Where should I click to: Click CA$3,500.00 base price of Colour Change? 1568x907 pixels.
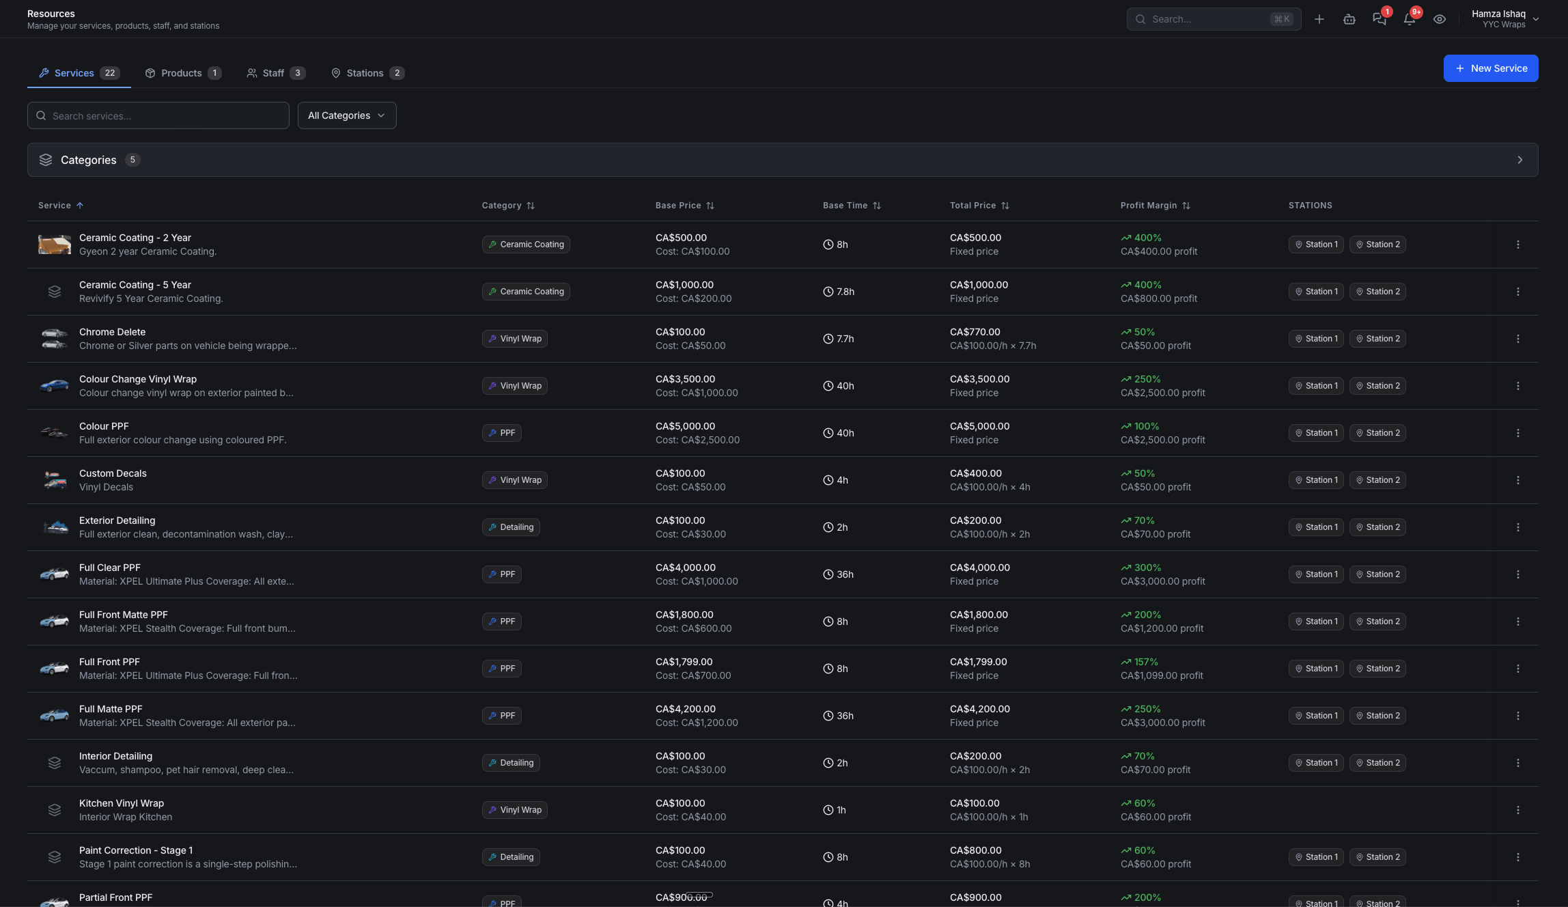[685, 379]
